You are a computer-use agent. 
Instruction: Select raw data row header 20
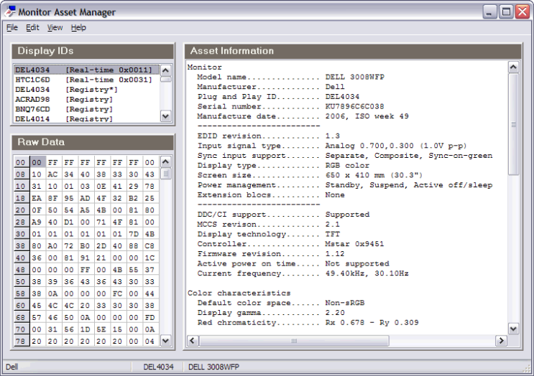coord(21,210)
